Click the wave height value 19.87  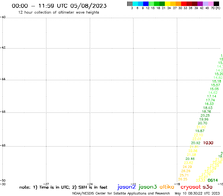pyautogui.click(x=200, y=131)
